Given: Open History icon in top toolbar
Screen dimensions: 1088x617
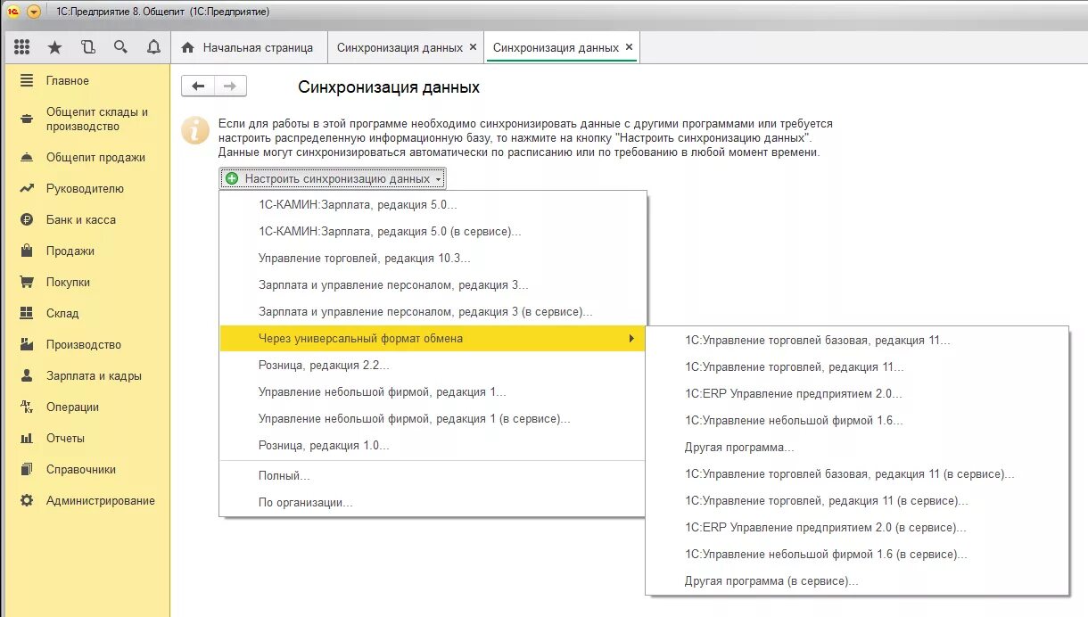Looking at the screenshot, I should pyautogui.click(x=87, y=47).
